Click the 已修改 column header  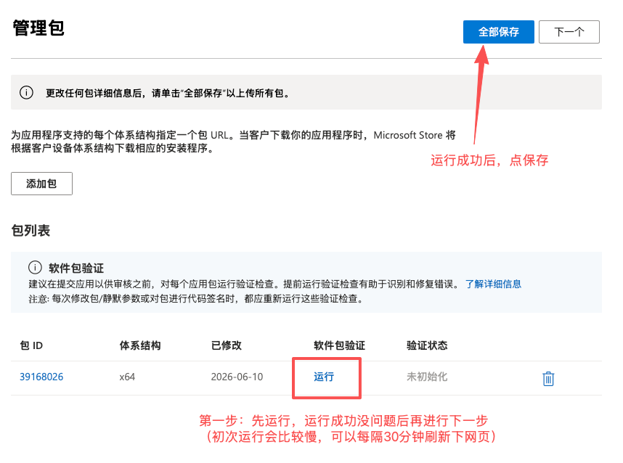pyautogui.click(x=226, y=345)
